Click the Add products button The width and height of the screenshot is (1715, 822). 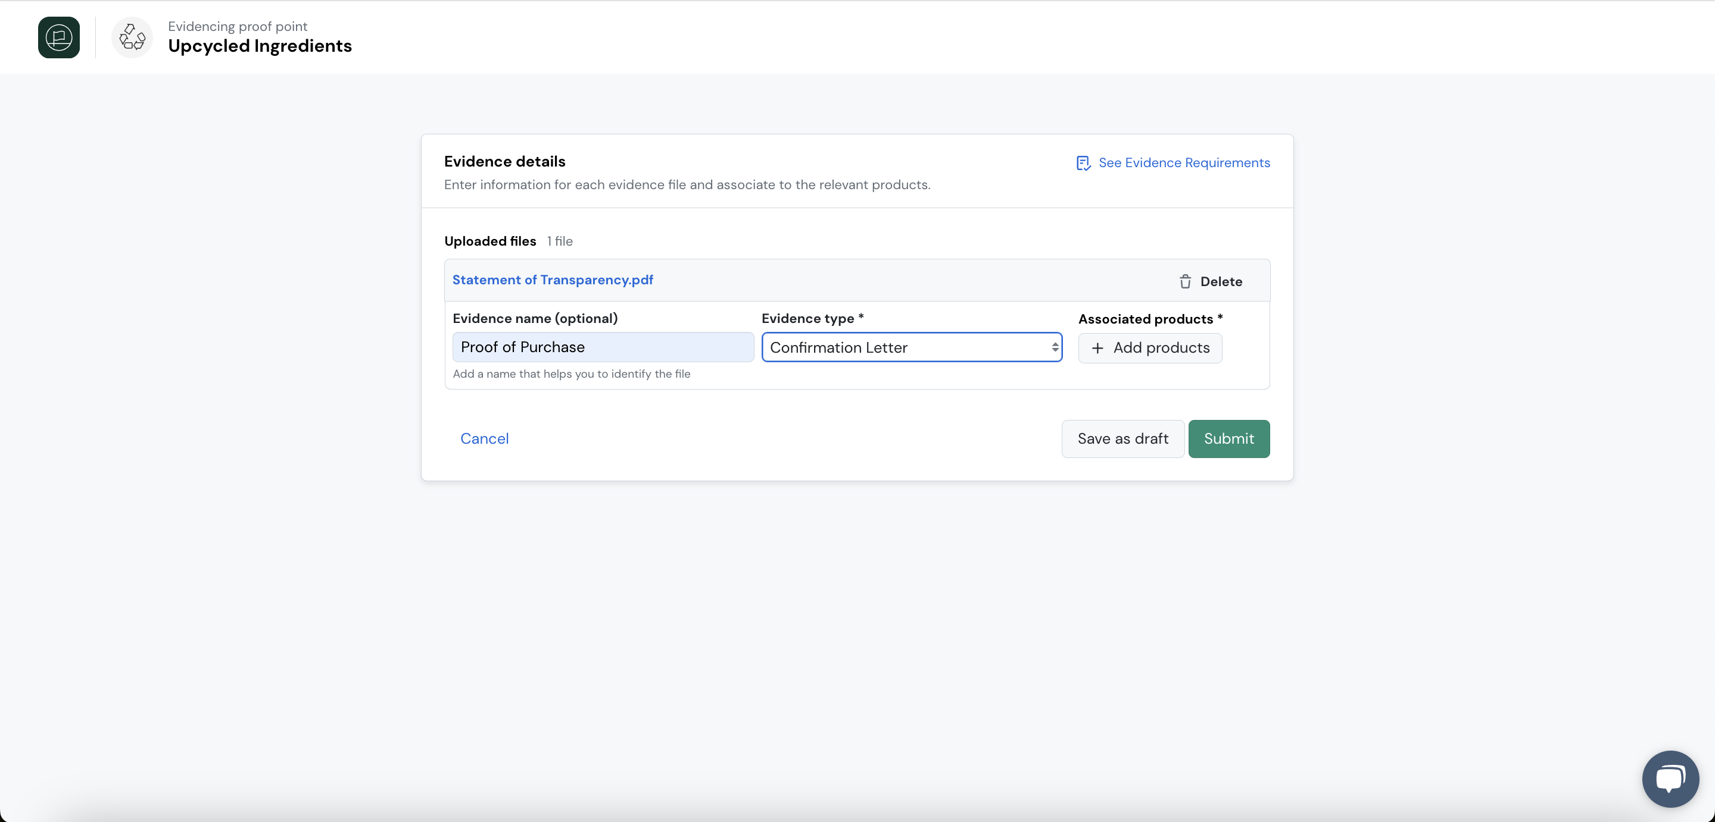point(1150,348)
